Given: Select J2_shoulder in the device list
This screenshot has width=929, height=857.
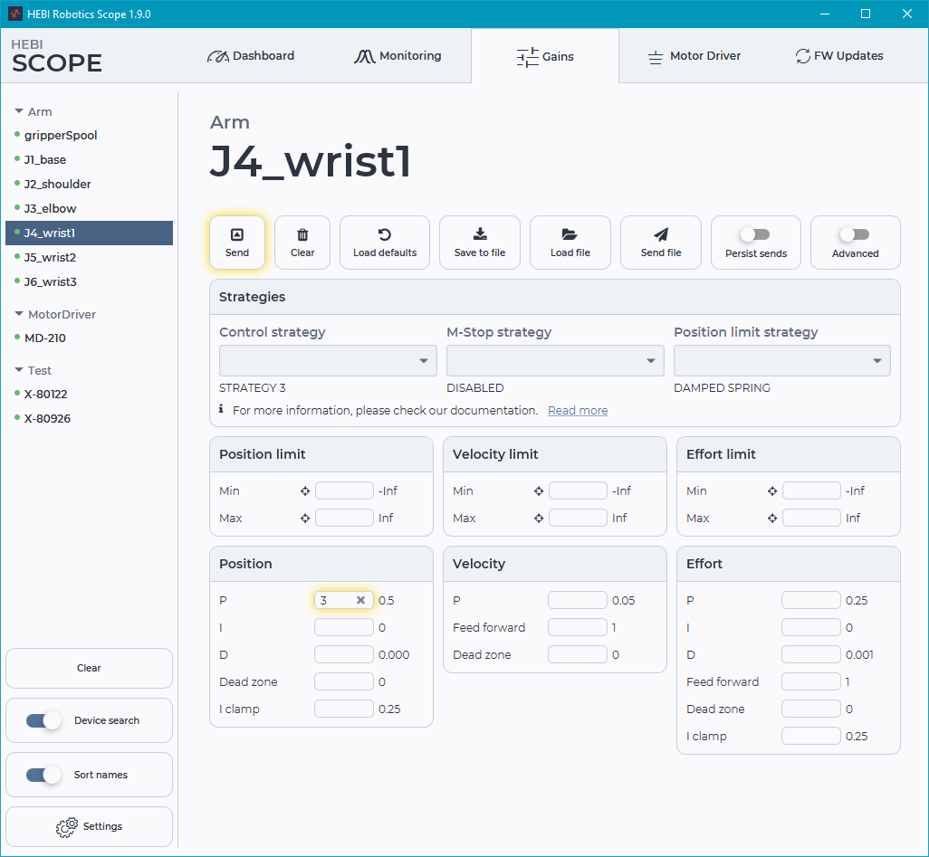Looking at the screenshot, I should pos(58,184).
